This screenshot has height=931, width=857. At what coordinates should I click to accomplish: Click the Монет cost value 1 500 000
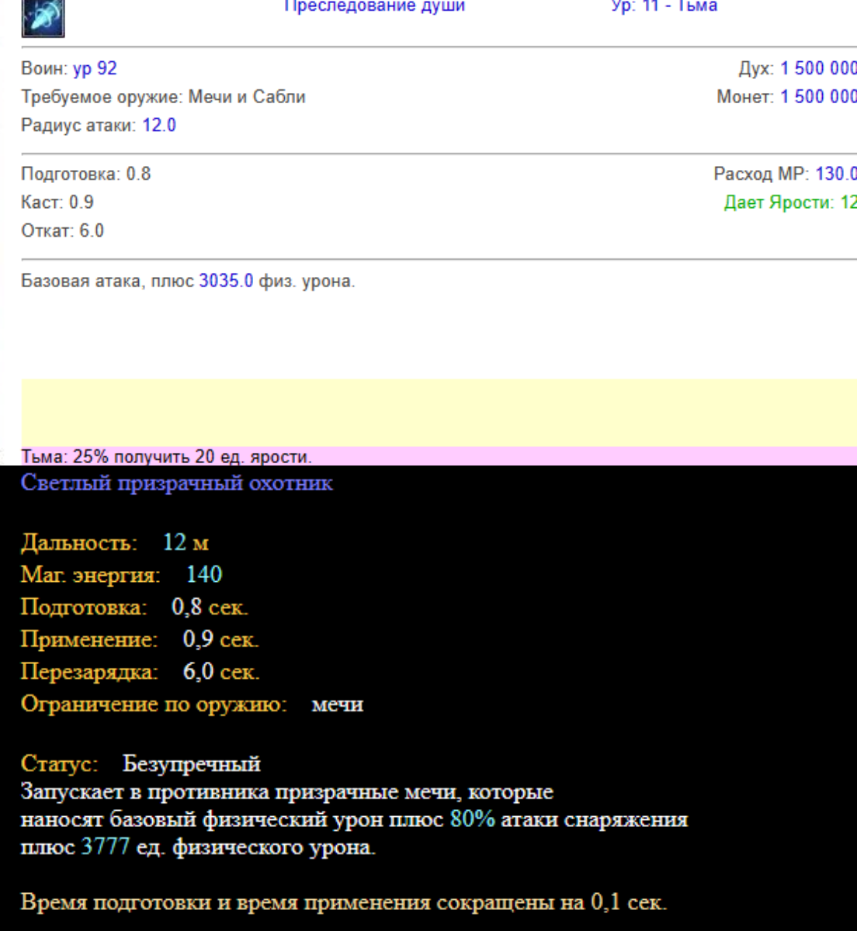click(817, 97)
